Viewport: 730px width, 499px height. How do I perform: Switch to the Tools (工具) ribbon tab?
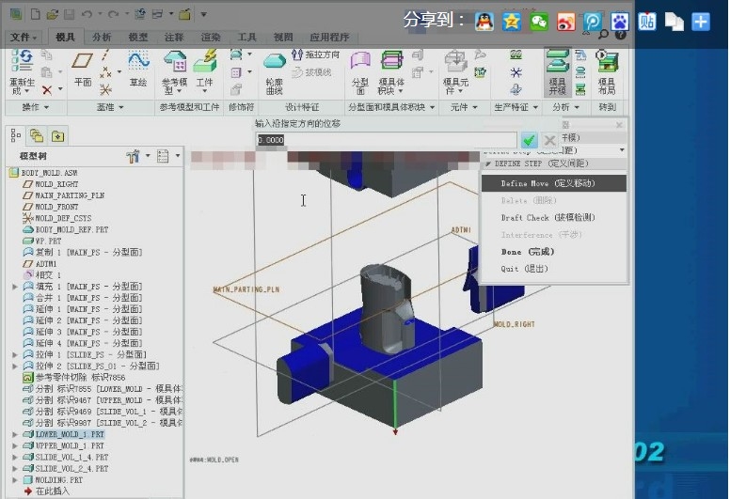[246, 38]
